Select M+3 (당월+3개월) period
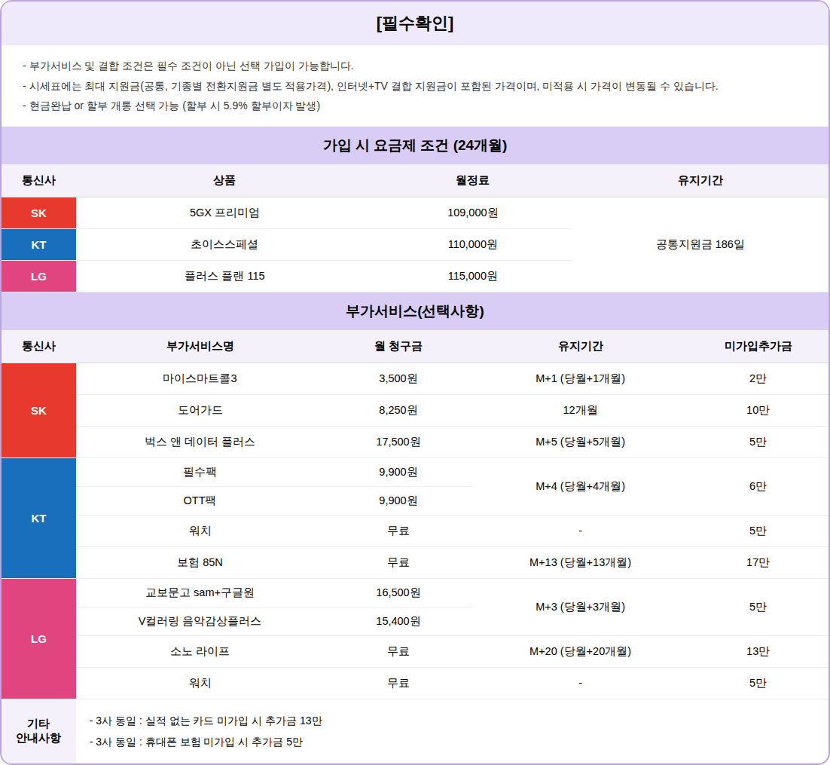This screenshot has height=765, width=830. tap(581, 607)
